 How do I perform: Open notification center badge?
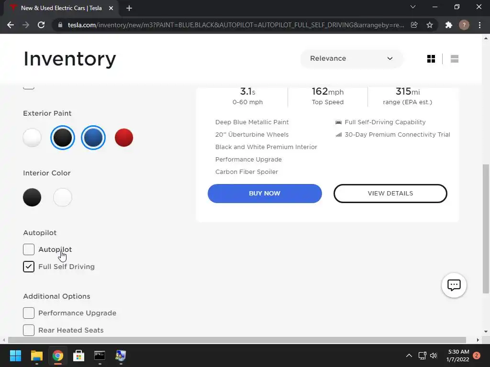[477, 356]
